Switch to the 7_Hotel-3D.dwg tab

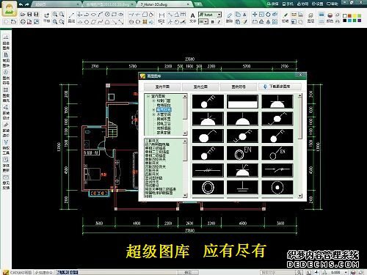click(164, 4)
